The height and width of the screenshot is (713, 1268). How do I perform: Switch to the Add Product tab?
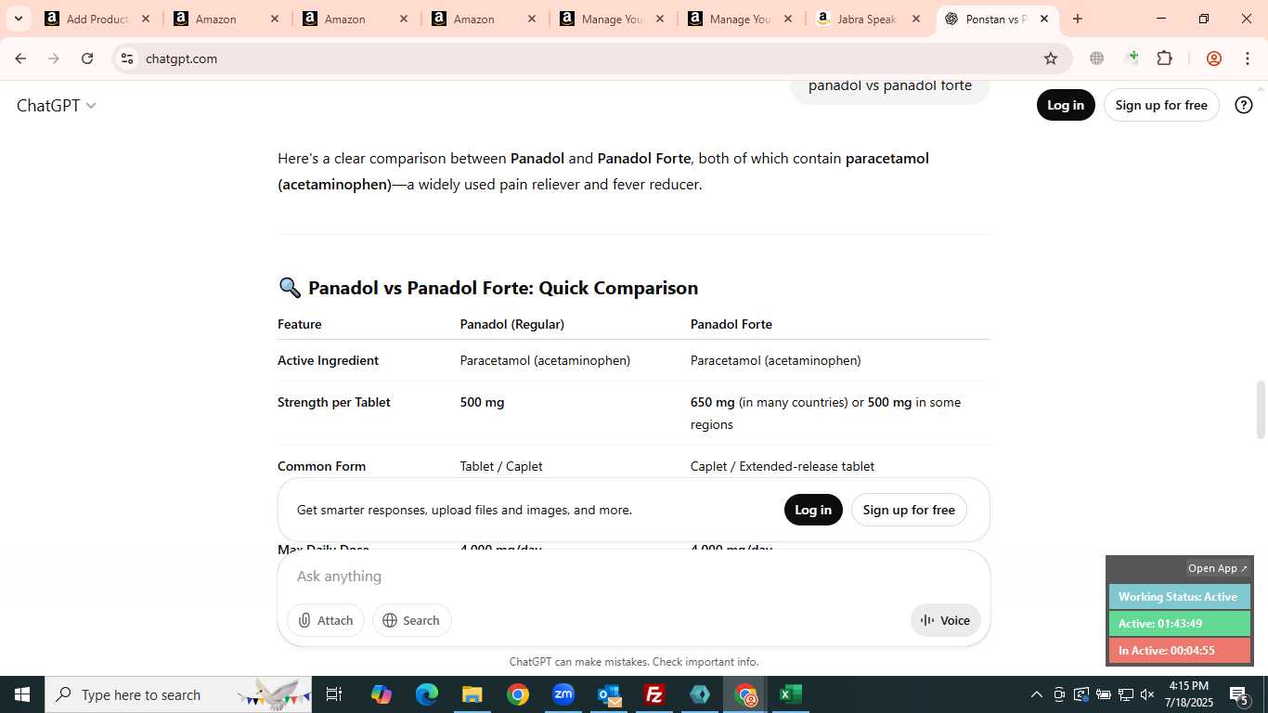pyautogui.click(x=97, y=19)
